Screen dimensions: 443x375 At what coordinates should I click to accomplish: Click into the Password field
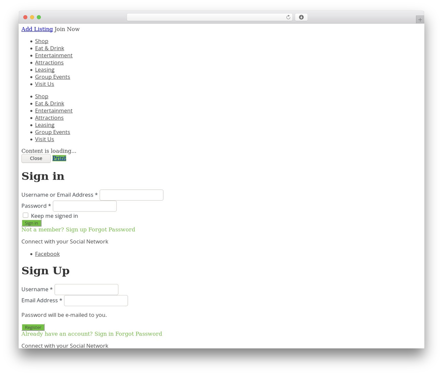pos(85,206)
